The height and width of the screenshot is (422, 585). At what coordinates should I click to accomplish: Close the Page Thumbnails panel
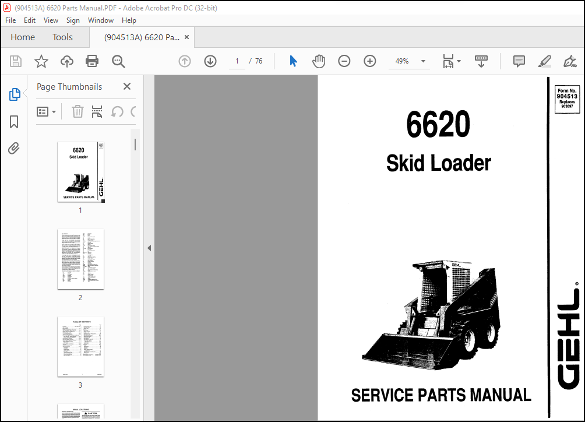pos(127,87)
